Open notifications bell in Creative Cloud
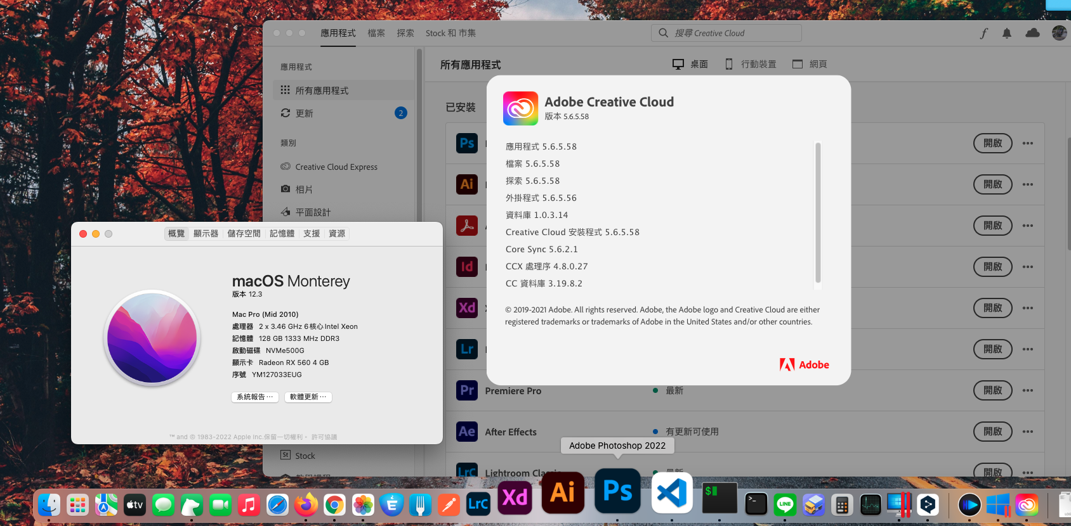This screenshot has height=526, width=1071. coord(1007,33)
